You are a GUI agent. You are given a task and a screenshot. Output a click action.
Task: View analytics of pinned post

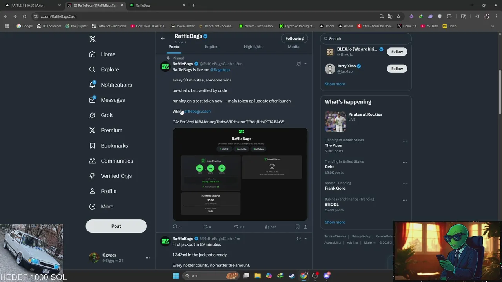(270, 227)
